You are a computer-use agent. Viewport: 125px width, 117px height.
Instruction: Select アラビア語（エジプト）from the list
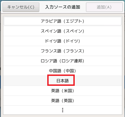[63, 21]
